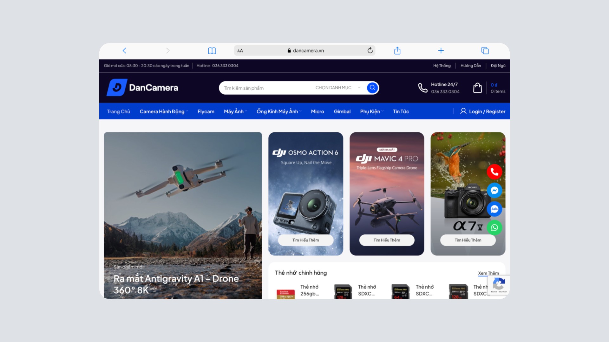Open WhatsApp floating chat button
Screen dimensions: 609x342
coord(494,228)
